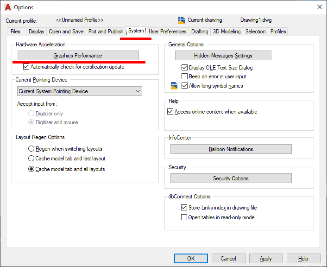The image size is (327, 267).
Task: Expand the Current System Pointing Device dropdown
Action: coord(80,91)
